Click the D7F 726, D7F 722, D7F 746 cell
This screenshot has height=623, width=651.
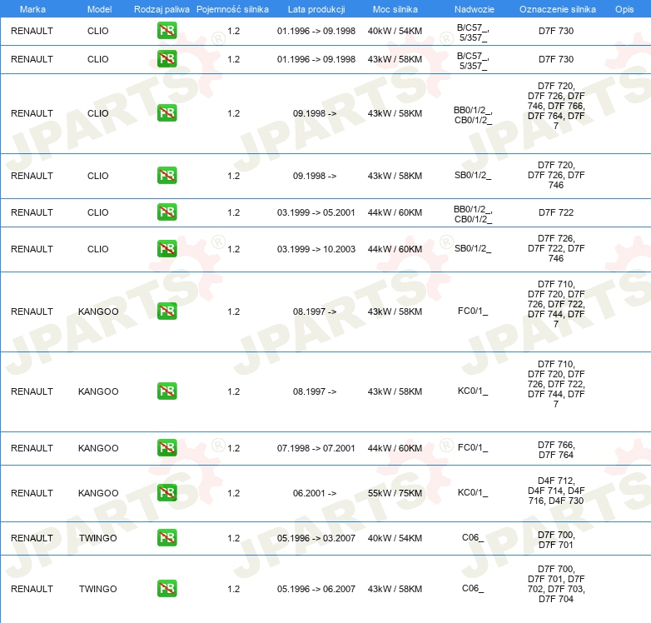pyautogui.click(x=556, y=248)
